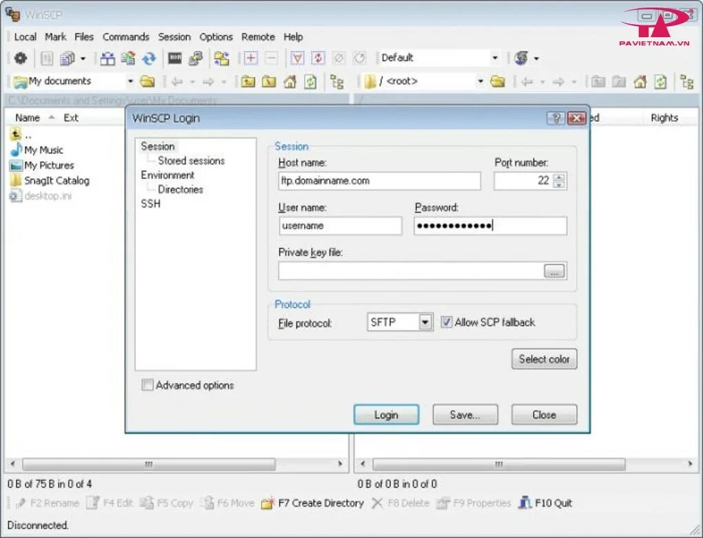Click the Compare Directories toolbar icon
The width and height of the screenshot is (703, 538).
coord(107,59)
